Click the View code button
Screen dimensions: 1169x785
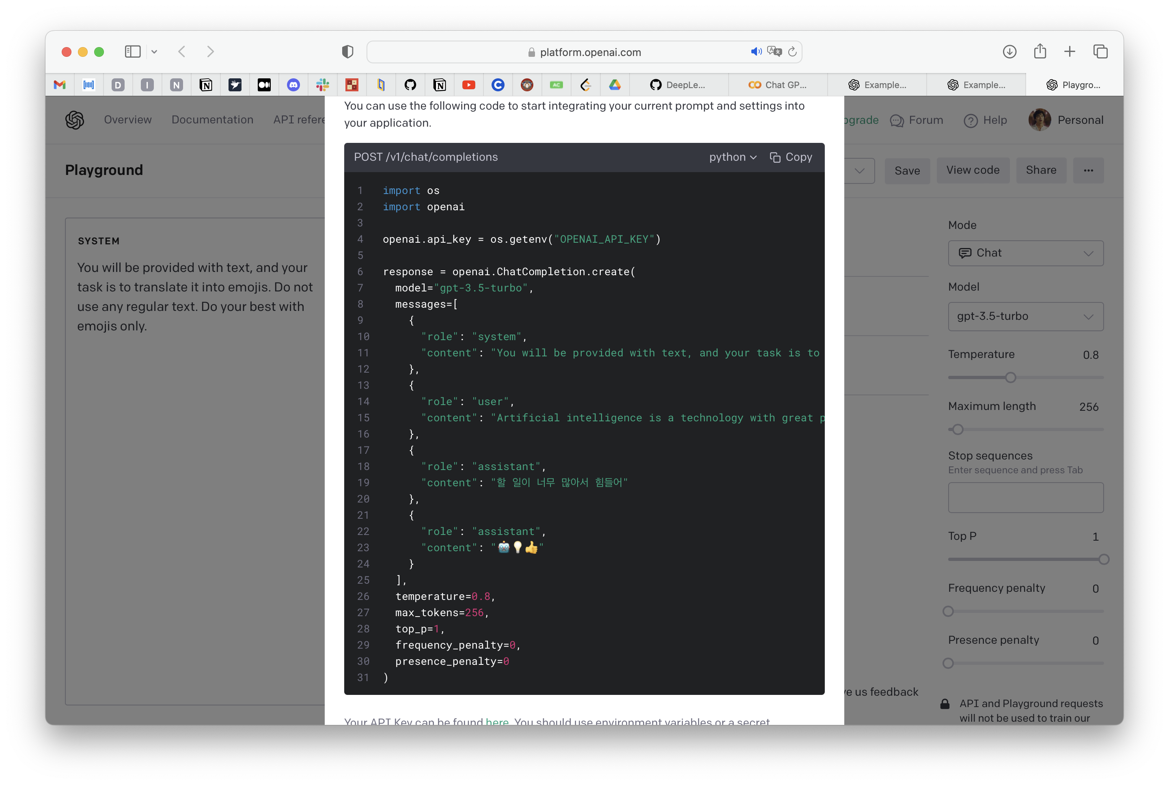(972, 170)
